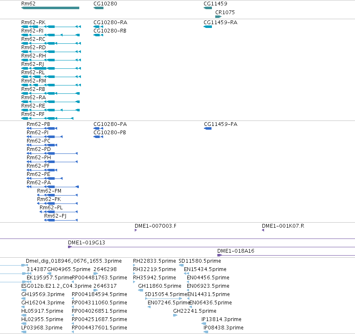Image resolution: width=355 pixels, height=334 pixels.
Task: Open protein Rm62-PD
Action: pyautogui.click(x=39, y=149)
